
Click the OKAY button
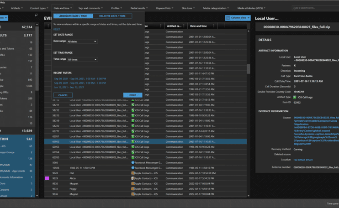pos(133,95)
